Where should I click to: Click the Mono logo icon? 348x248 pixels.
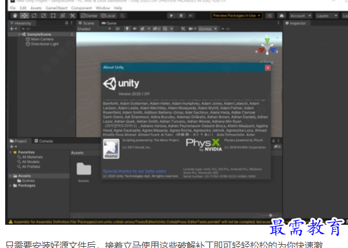point(111,149)
